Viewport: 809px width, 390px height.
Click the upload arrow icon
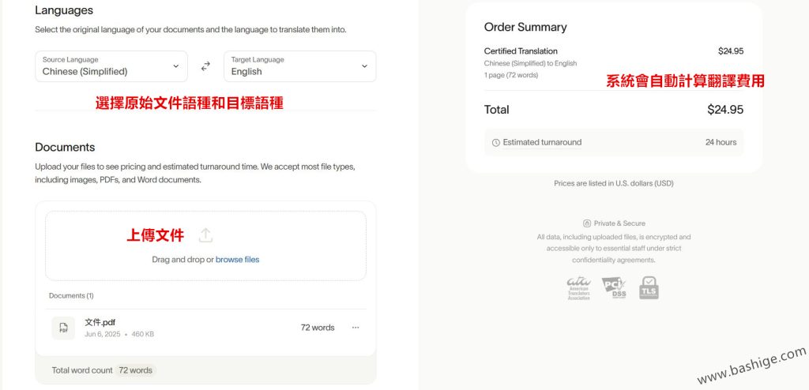205,235
